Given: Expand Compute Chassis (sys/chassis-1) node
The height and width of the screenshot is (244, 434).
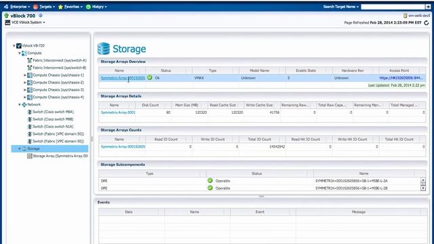Looking at the screenshot, I should [x=25, y=75].
